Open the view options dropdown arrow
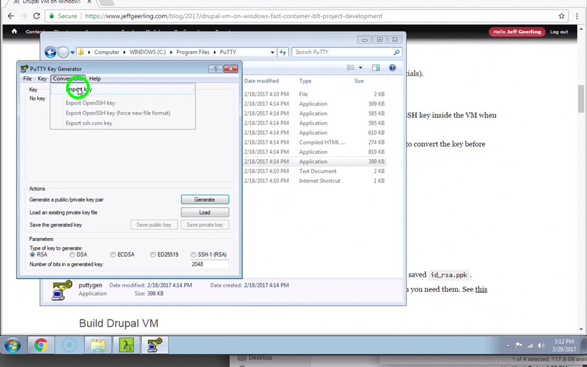 point(360,68)
